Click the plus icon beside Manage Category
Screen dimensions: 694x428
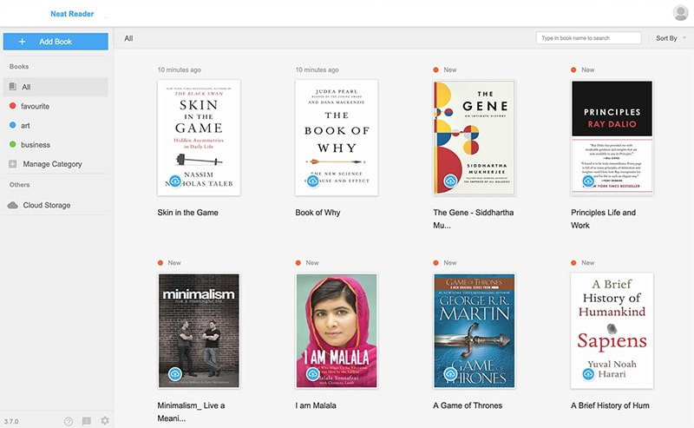[13, 164]
